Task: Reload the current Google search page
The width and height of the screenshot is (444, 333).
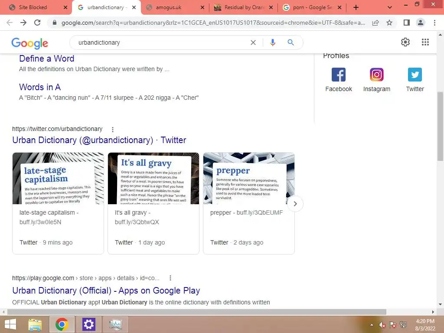Action: pos(37,23)
